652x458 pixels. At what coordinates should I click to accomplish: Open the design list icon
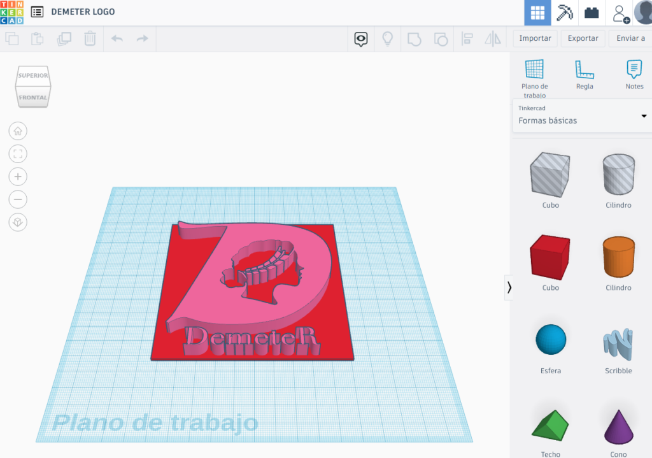[x=38, y=12]
